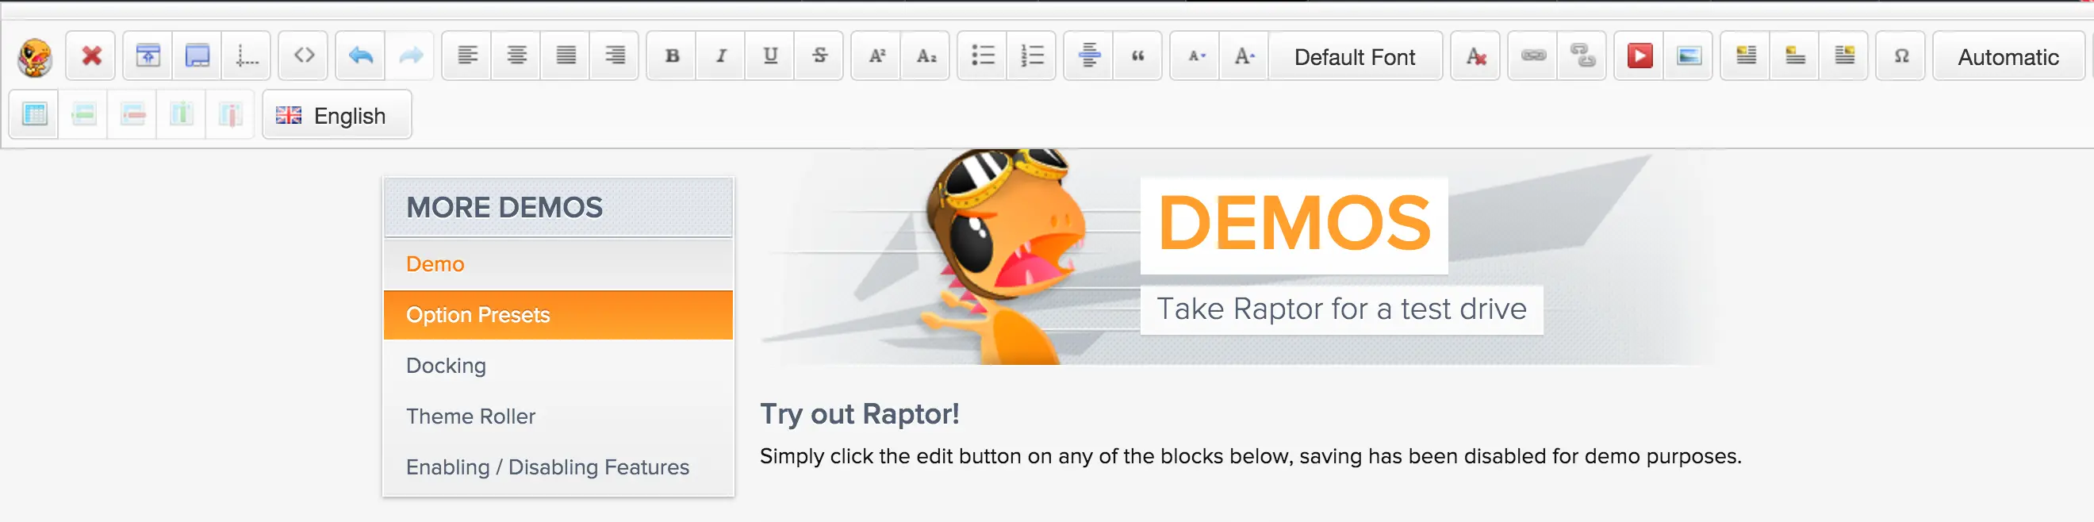Click the Try out Raptor! heading
2094x522 pixels.
pyautogui.click(x=859, y=415)
